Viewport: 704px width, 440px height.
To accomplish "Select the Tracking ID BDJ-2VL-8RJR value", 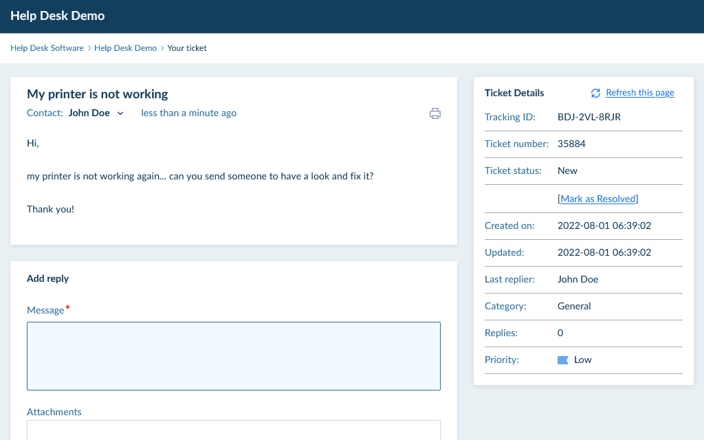I will click(x=589, y=117).
